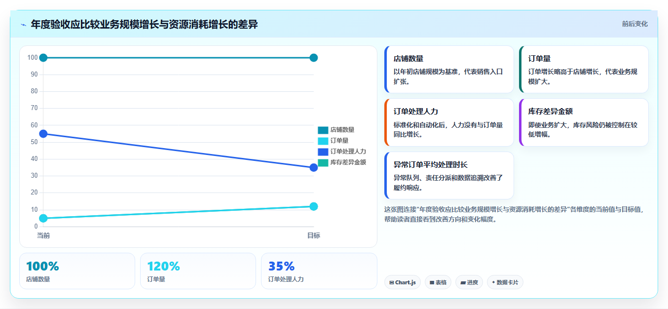Click the cyan data point at 当前 near 5
The width and height of the screenshot is (668, 309).
pyautogui.click(x=43, y=218)
